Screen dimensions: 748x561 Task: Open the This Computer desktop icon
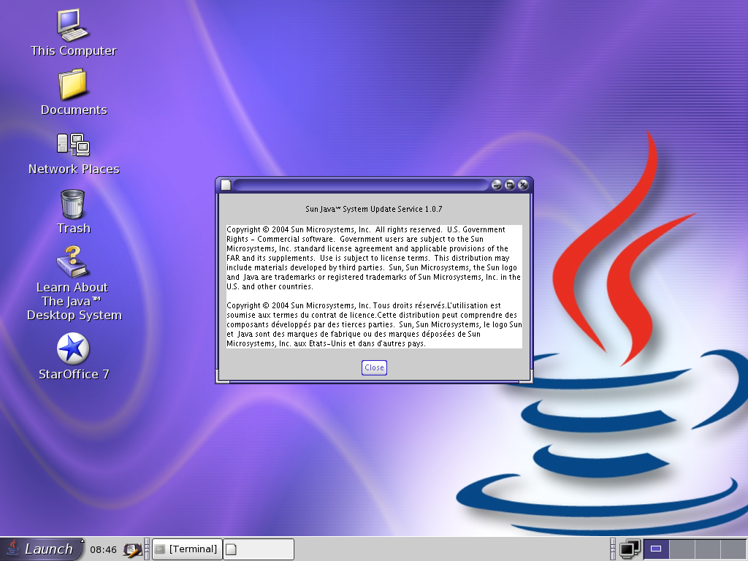pos(73,32)
